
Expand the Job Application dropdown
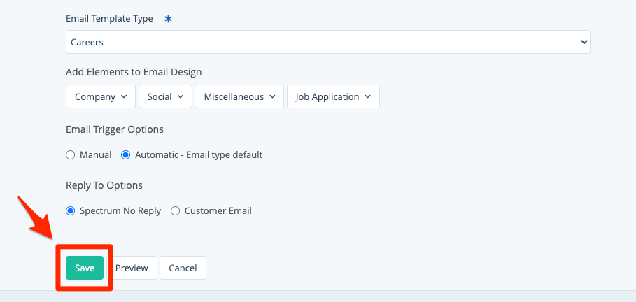[333, 97]
